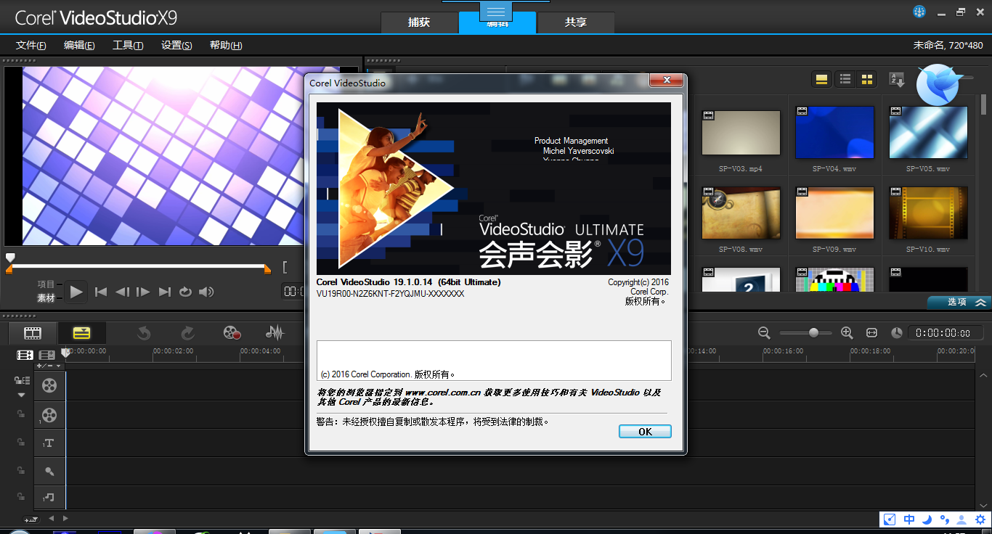Toggle the IME punctuation mode icon

click(x=945, y=519)
